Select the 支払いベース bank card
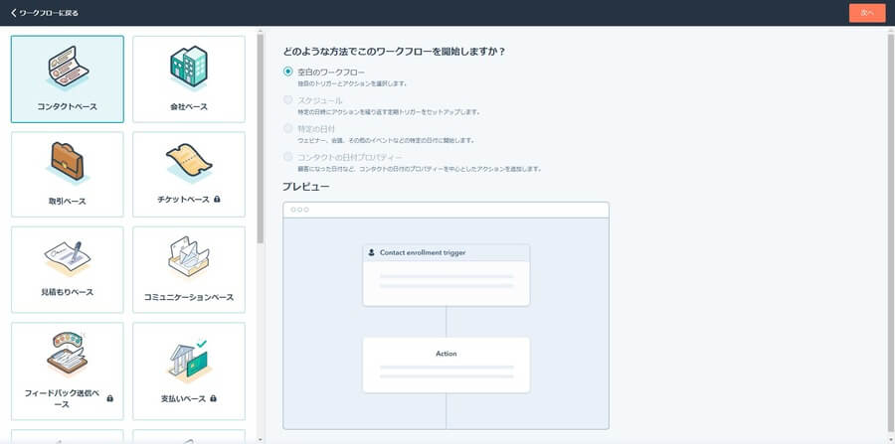Image resolution: width=895 pixels, height=444 pixels. [189, 371]
